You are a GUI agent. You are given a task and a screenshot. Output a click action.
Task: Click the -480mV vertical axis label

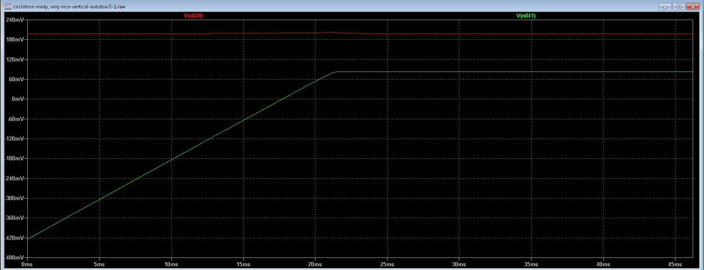tap(14, 257)
